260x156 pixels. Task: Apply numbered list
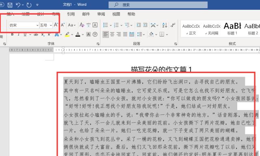click(x=116, y=25)
